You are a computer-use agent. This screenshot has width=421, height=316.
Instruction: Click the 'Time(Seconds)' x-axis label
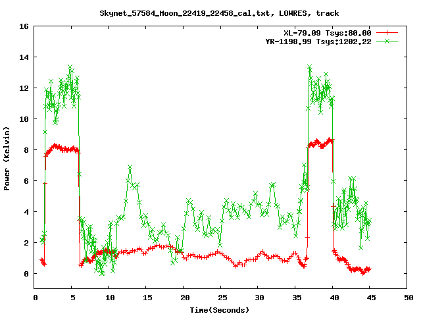pos(219,310)
